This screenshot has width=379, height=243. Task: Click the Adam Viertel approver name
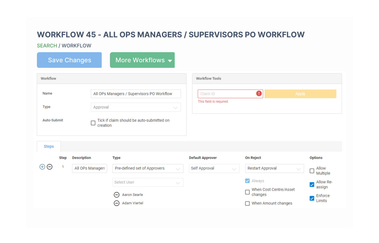132,203
